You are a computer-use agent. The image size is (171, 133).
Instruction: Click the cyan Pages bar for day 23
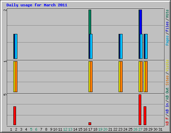pyautogui.click(x=121, y=46)
